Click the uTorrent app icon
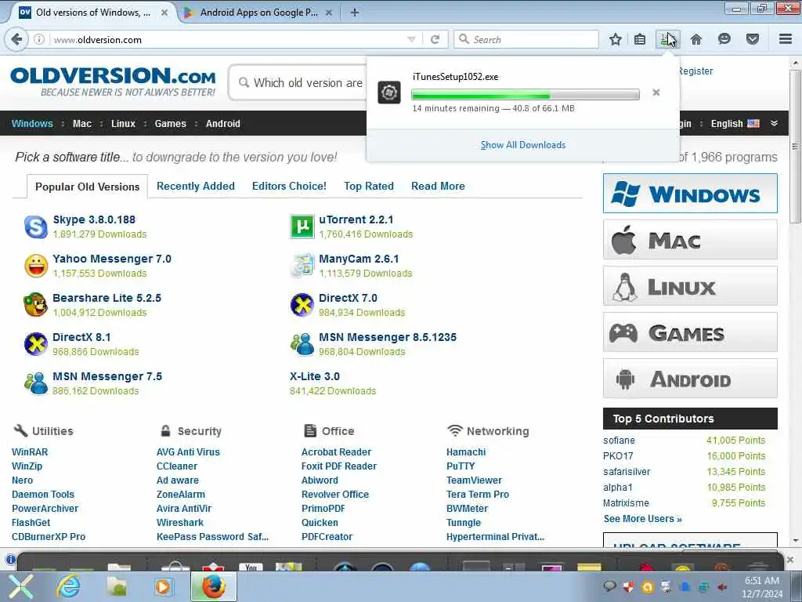802x602 pixels. click(x=302, y=227)
